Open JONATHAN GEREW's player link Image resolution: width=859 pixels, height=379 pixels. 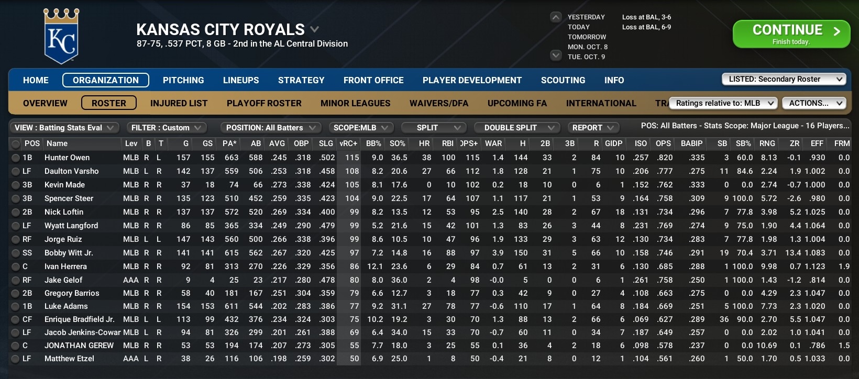pyautogui.click(x=79, y=345)
